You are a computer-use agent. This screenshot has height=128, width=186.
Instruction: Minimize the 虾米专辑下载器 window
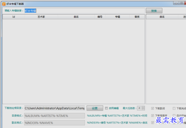[176, 3]
